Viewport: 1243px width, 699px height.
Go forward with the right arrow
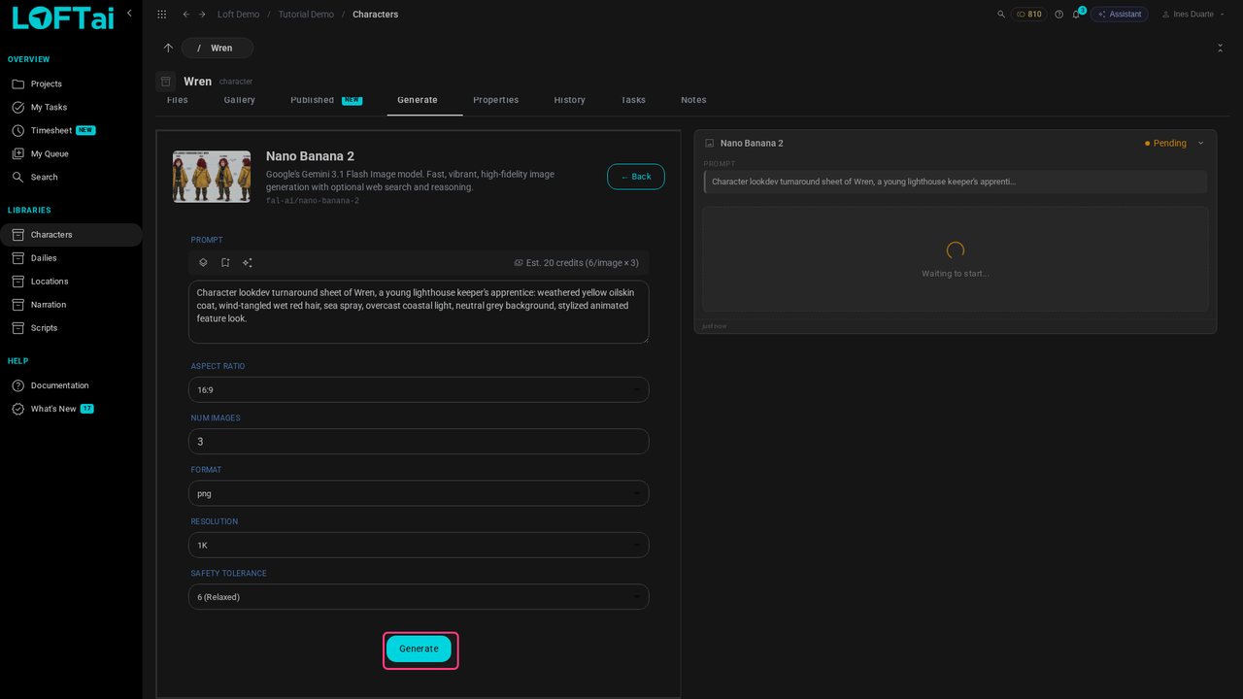tap(202, 15)
